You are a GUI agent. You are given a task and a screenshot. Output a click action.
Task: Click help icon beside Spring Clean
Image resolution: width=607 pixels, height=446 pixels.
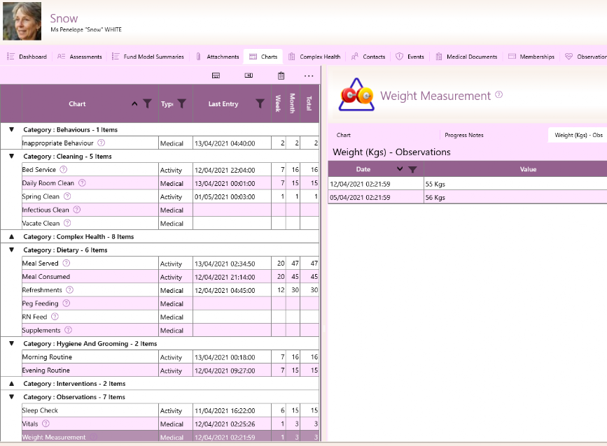[67, 196]
